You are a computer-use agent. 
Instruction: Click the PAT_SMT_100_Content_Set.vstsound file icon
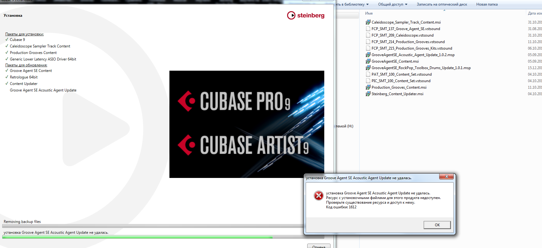coord(368,74)
